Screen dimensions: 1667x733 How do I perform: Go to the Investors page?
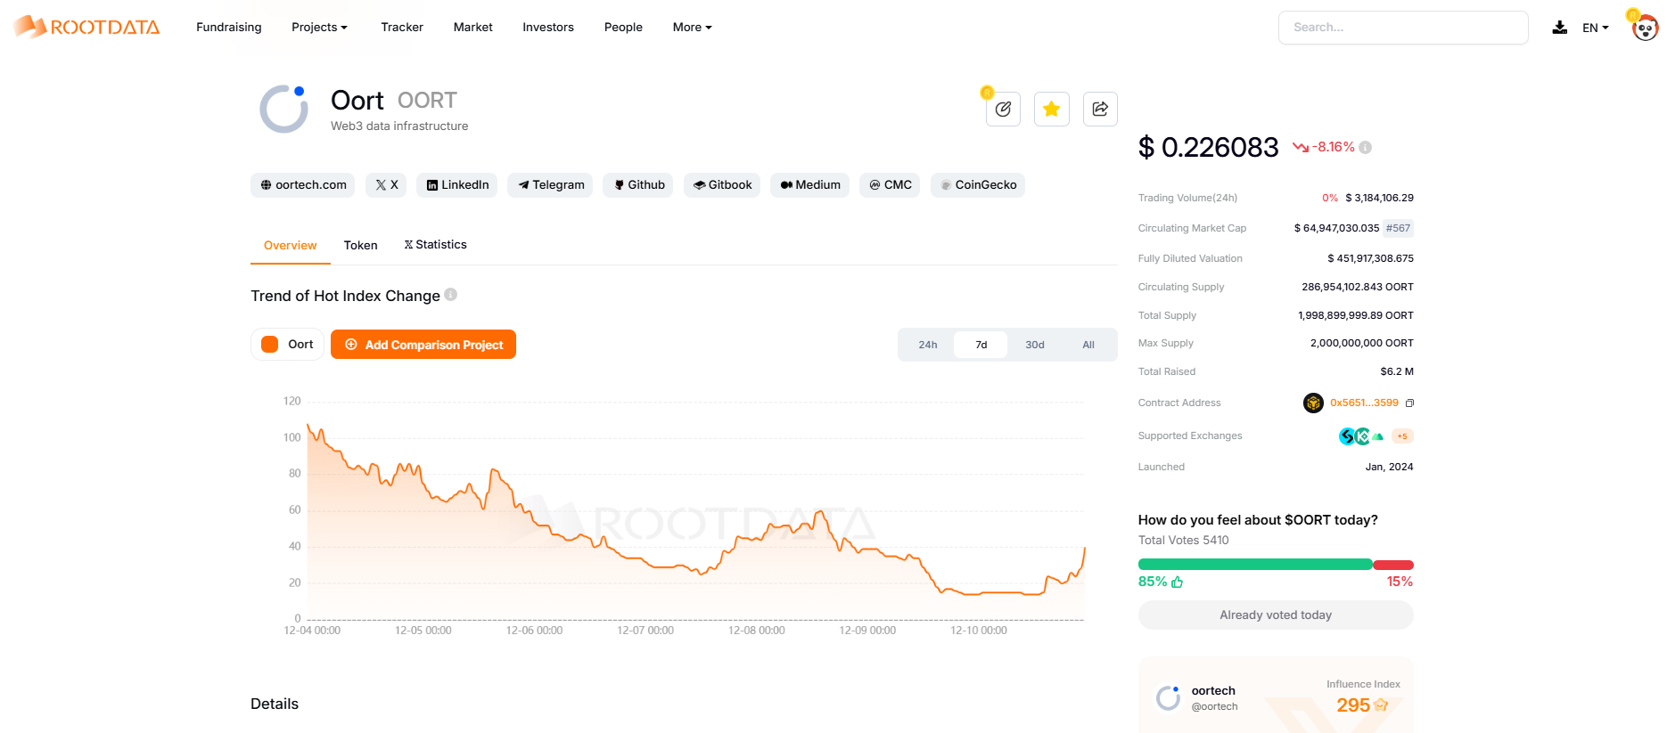coord(548,28)
